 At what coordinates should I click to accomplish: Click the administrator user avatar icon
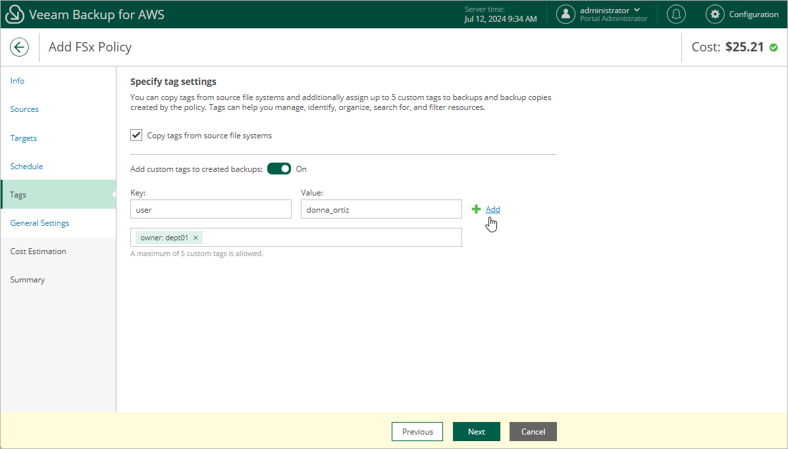(x=565, y=14)
